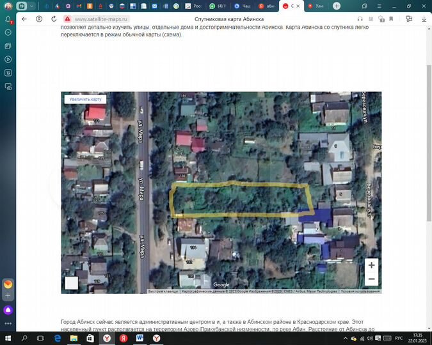Switch to the 'Чаш' tab
The height and width of the screenshot is (345, 432).
[243, 6]
